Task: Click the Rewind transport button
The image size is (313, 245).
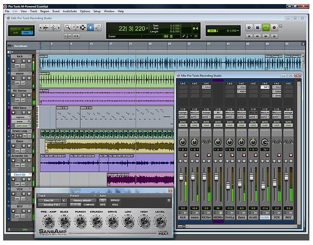Action: [257, 36]
